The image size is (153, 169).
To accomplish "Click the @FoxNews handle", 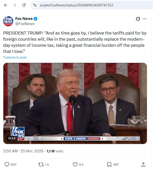I will pos(25,24).
